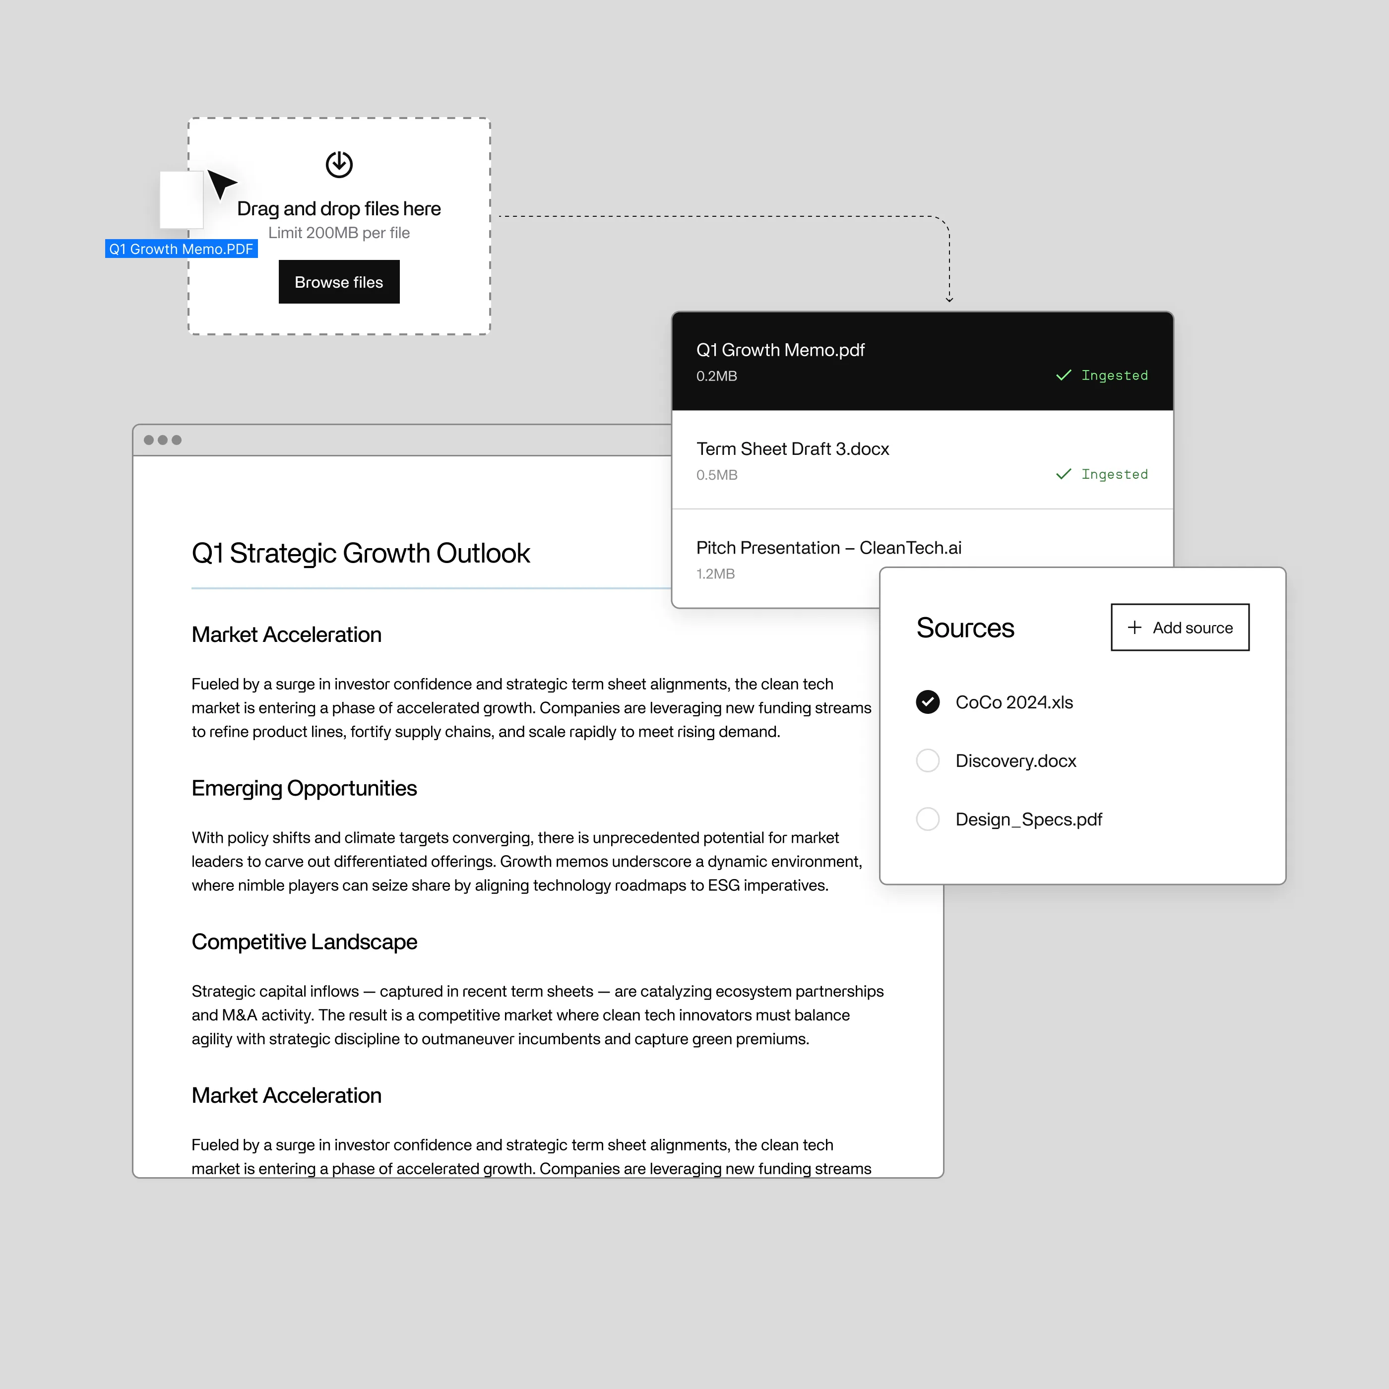Uncheck the CoCo 2024.xls source
Viewport: 1389px width, 1389px height.
coord(928,701)
